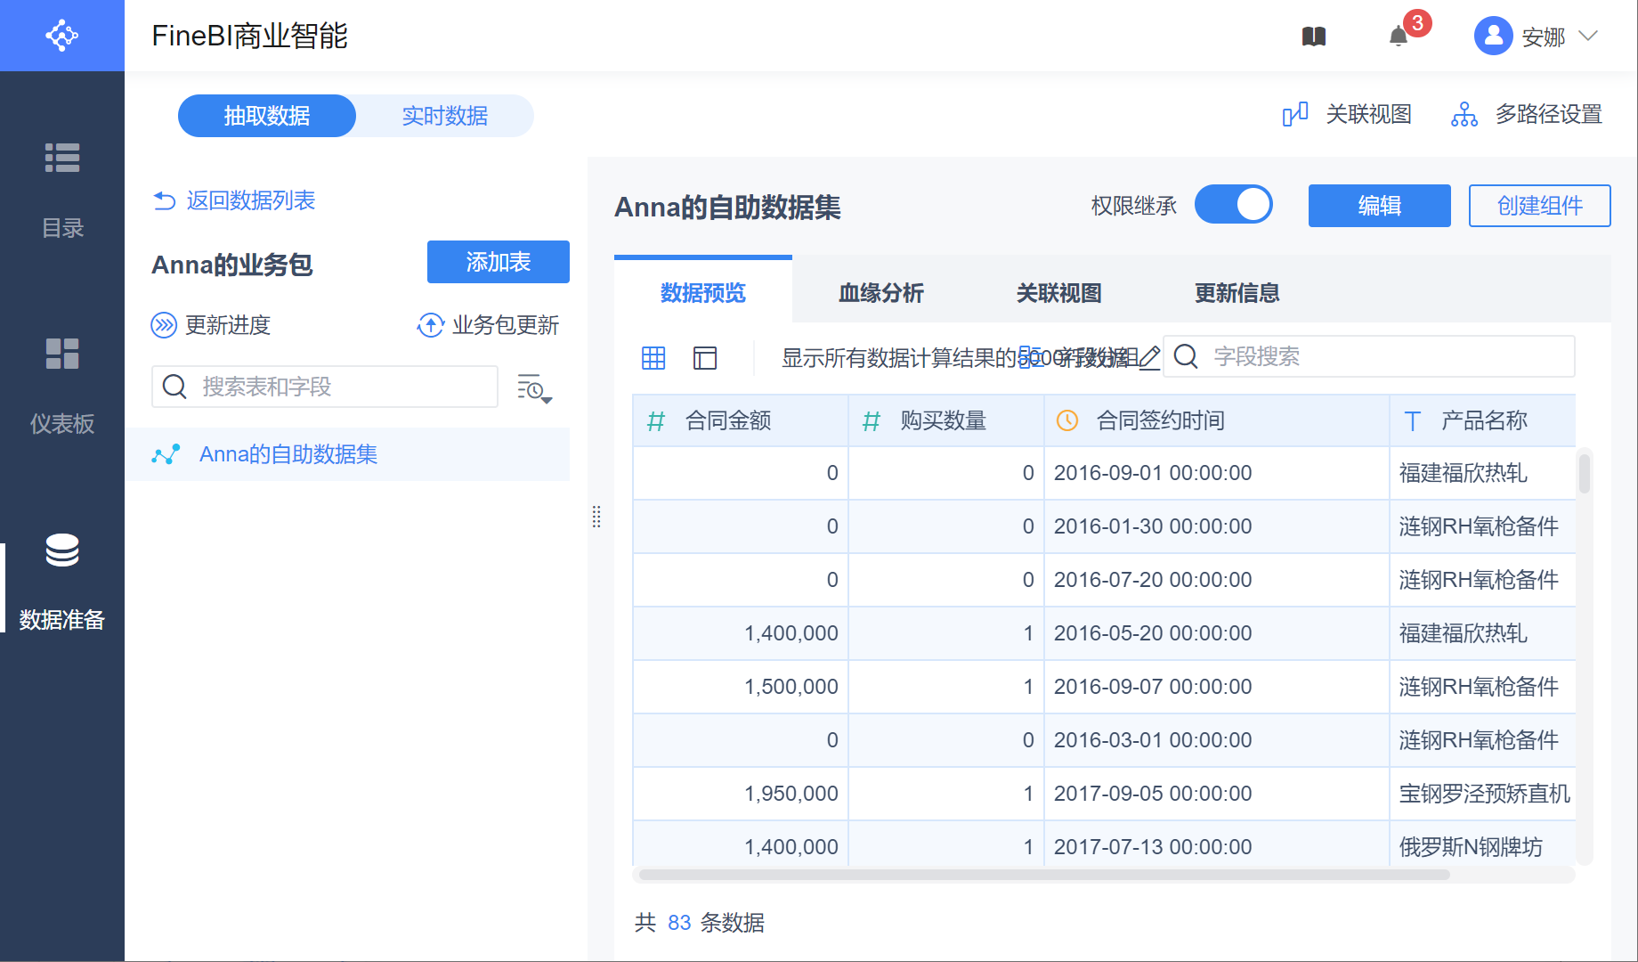
Task: Switch to grid table preview view
Action: coord(653,358)
